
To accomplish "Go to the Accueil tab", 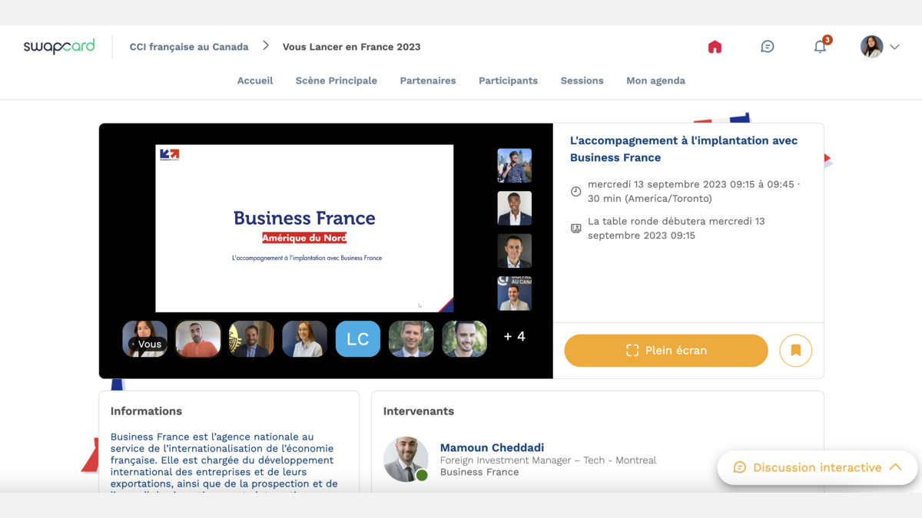I will pyautogui.click(x=255, y=81).
